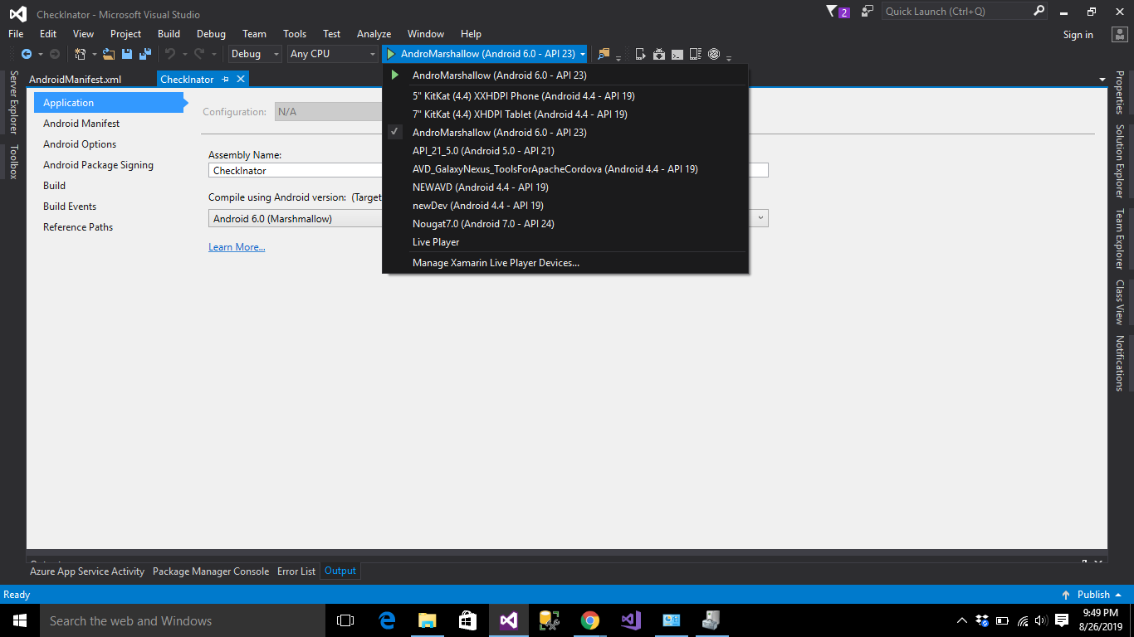Open the New Project dropdown arrow
This screenshot has width=1134, height=637.
click(x=94, y=54)
